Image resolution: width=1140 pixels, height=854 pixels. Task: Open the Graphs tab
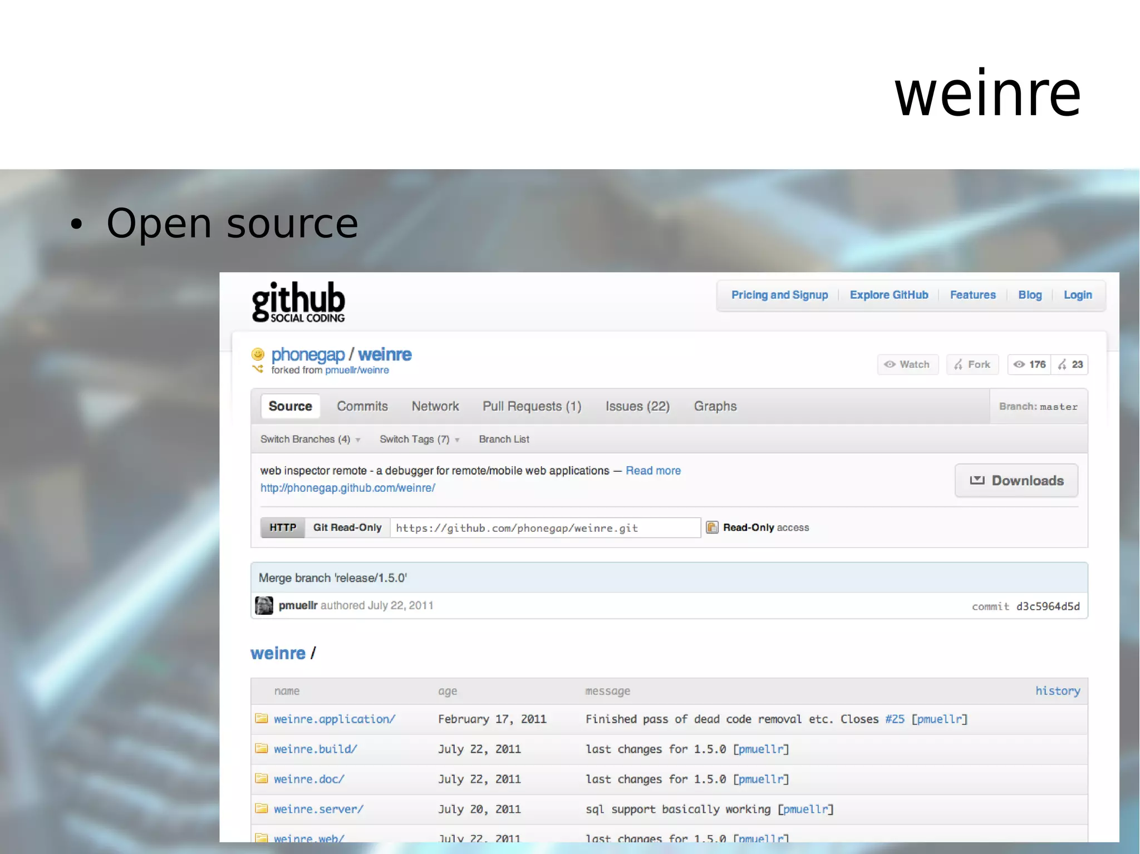[x=715, y=406]
